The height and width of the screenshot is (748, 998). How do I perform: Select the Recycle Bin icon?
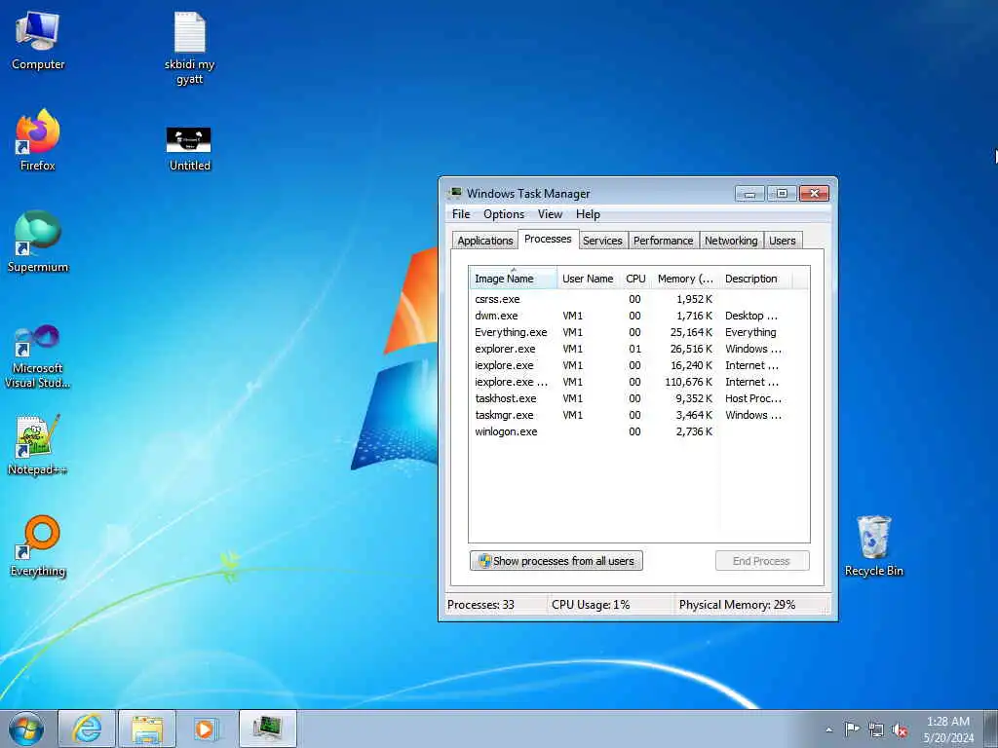point(874,545)
